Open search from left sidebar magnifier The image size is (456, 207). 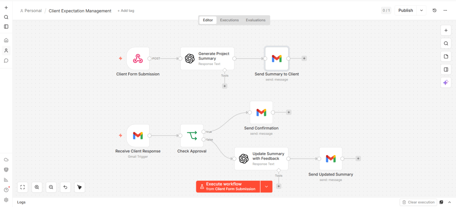pos(6,17)
